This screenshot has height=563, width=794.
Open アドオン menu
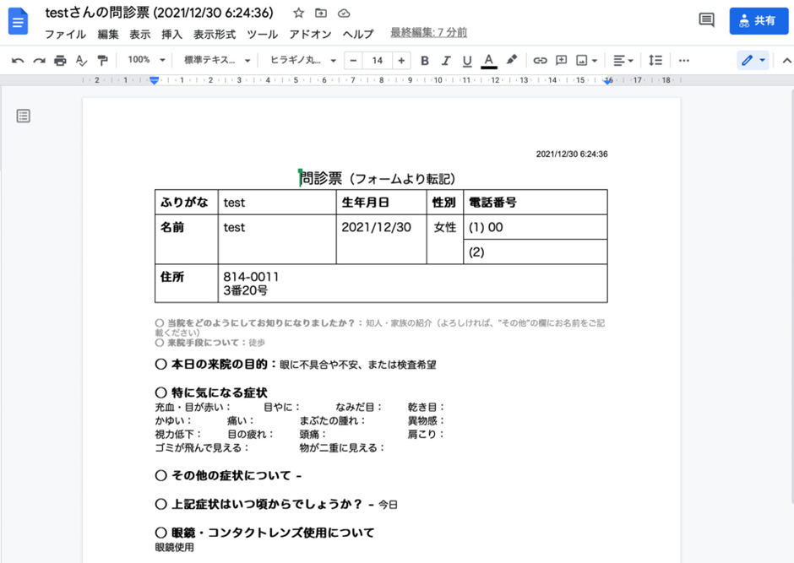point(310,35)
